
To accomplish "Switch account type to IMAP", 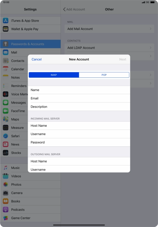I will (54, 75).
